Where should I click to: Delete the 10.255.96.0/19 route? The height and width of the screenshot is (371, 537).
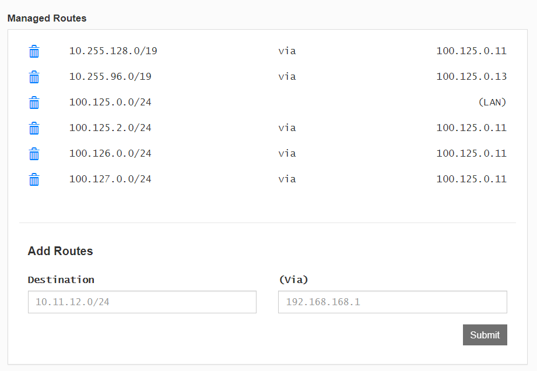(34, 77)
